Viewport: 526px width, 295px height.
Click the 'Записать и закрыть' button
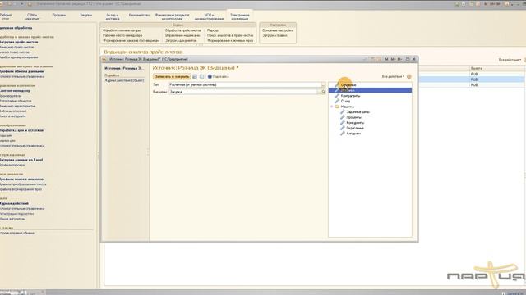pos(172,76)
